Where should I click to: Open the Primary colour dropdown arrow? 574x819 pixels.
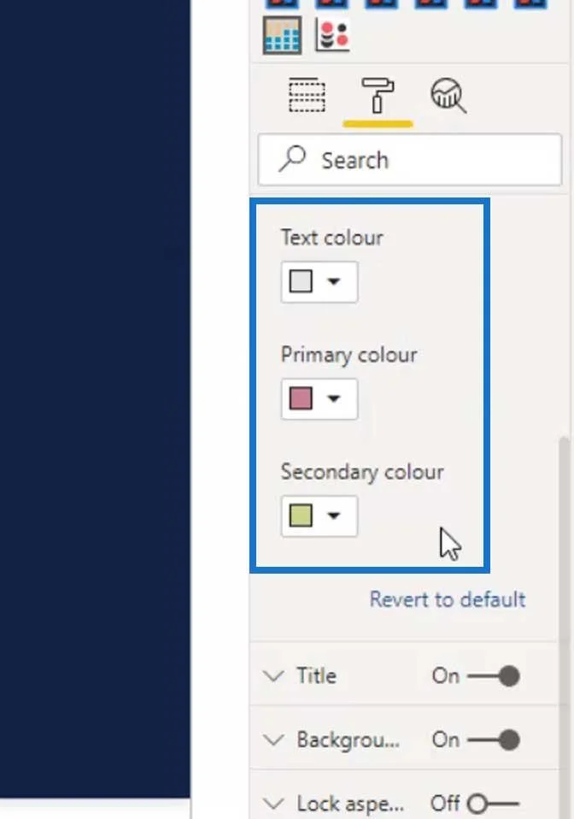click(x=333, y=398)
